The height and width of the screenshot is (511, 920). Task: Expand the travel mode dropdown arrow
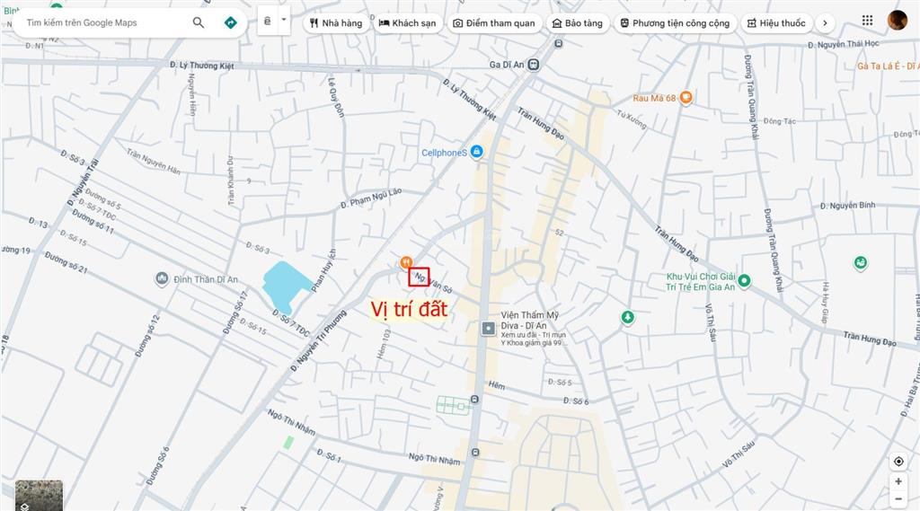(284, 21)
